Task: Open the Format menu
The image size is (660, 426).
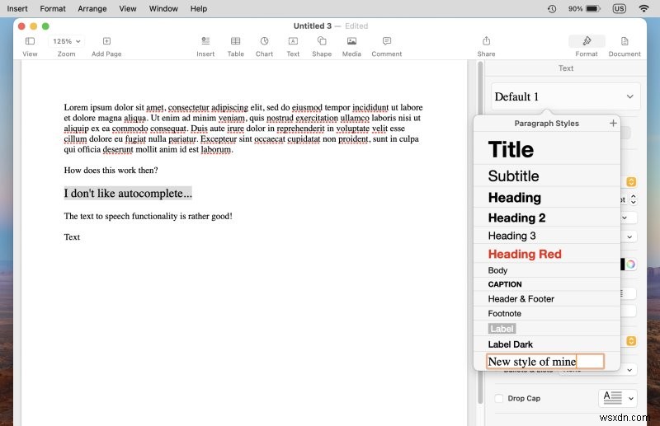Action: pyautogui.click(x=53, y=8)
